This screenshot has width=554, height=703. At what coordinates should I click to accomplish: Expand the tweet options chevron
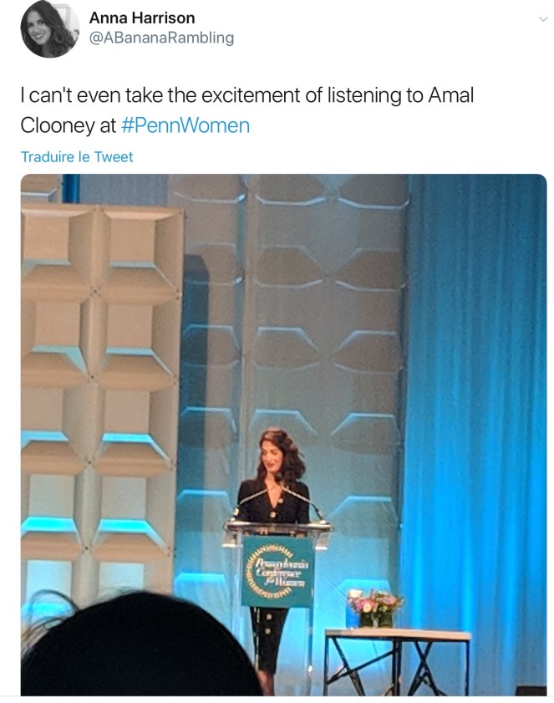click(x=543, y=19)
